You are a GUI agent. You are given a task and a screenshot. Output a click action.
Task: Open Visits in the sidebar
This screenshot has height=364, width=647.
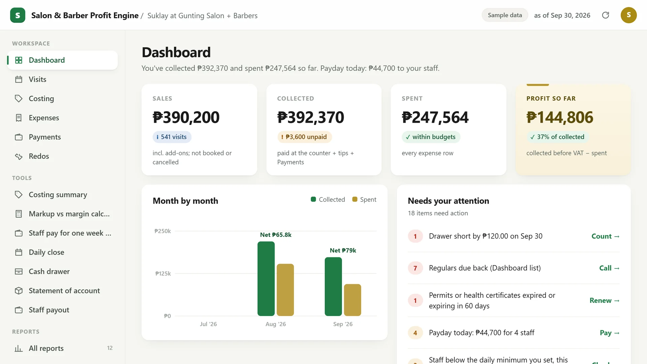coord(62,79)
